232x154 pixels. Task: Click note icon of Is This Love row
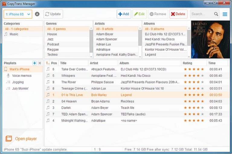[x=48, y=95]
